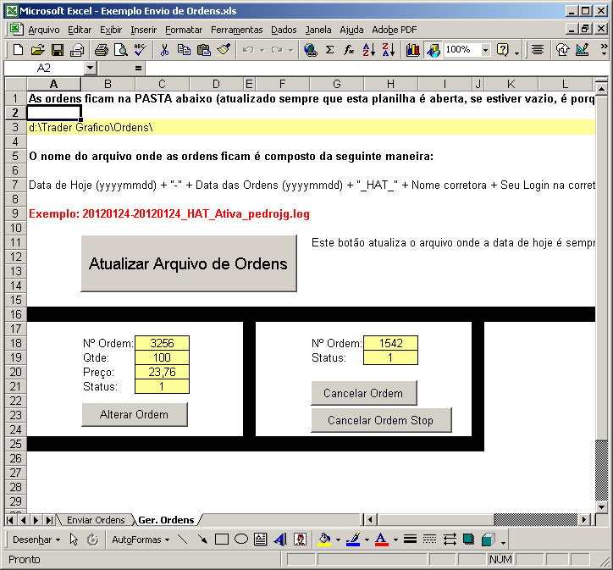Select column C header
Image resolution: width=613 pixels, height=570 pixels.
162,84
